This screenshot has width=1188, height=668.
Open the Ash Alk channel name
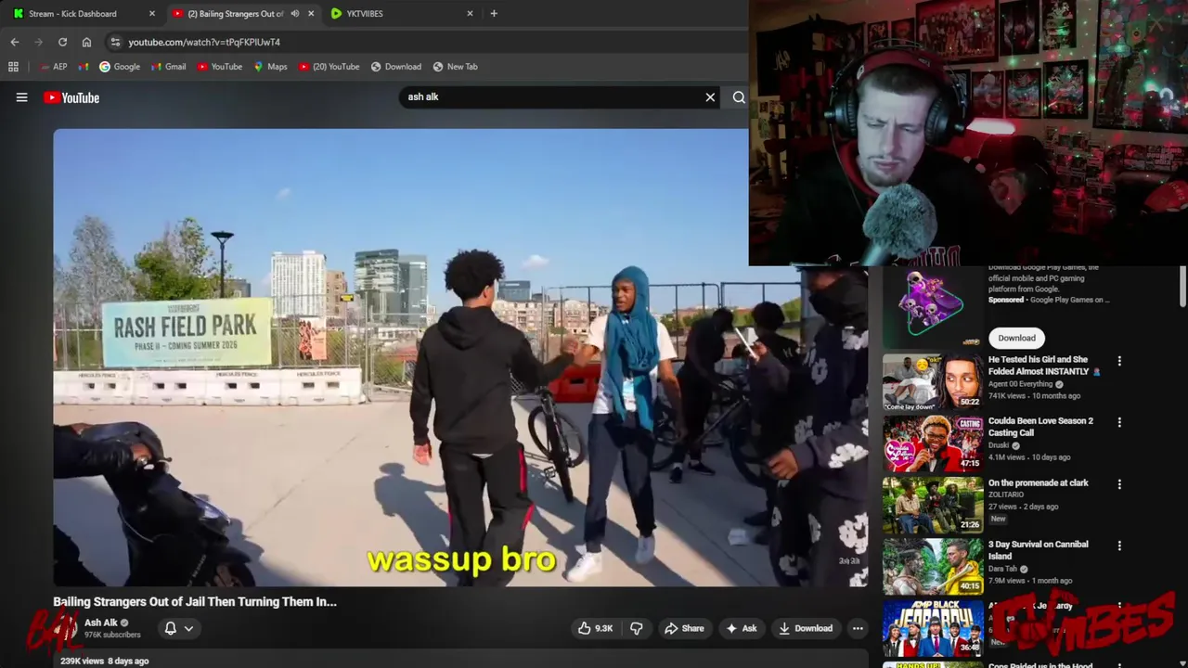101,623
